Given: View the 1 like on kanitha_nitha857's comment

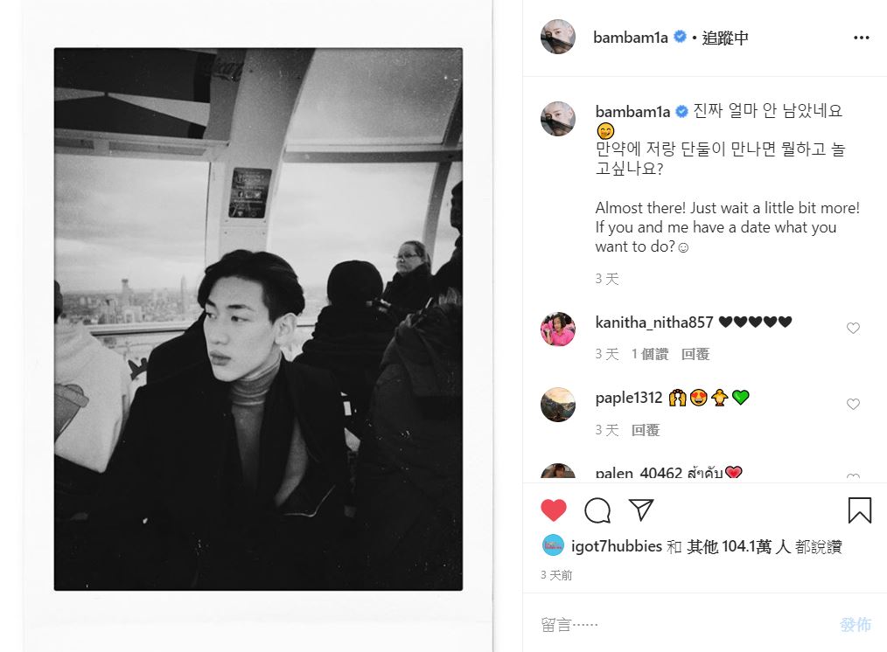Looking at the screenshot, I should pyautogui.click(x=650, y=354).
